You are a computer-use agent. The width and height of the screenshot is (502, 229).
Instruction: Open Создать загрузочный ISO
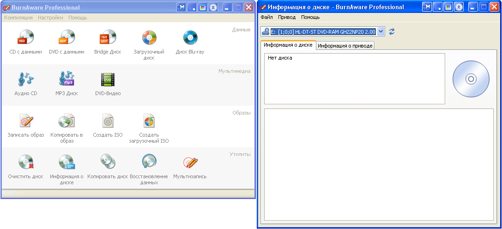point(149,121)
